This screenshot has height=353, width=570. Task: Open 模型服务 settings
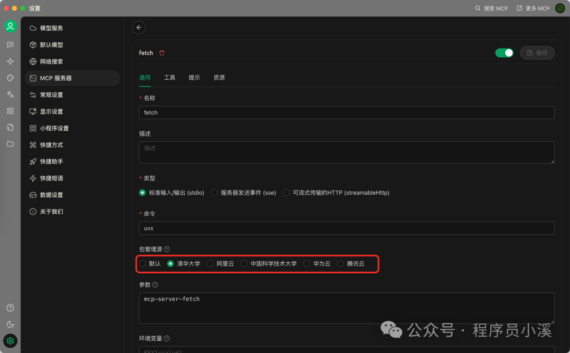click(72, 28)
